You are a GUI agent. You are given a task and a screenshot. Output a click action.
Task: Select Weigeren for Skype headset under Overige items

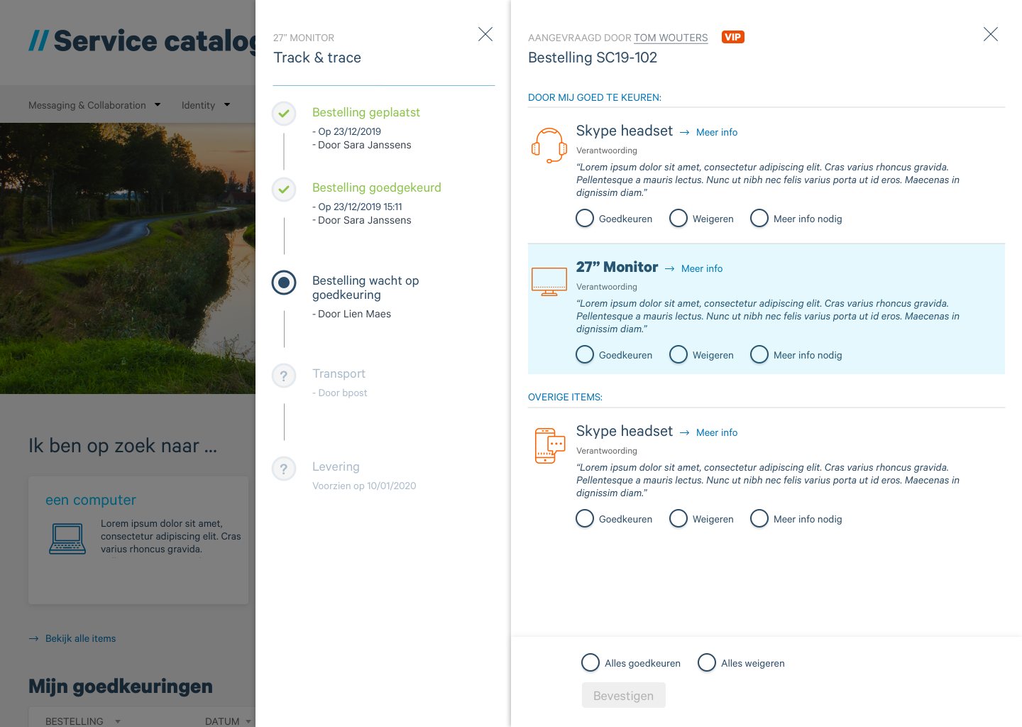pyautogui.click(x=678, y=518)
